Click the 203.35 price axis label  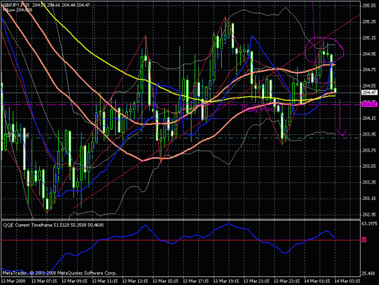[x=369, y=182]
